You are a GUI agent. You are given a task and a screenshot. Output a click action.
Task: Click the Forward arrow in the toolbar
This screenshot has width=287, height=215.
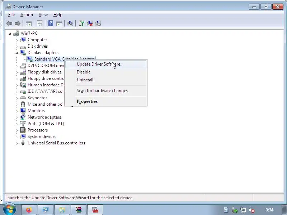(x=17, y=23)
